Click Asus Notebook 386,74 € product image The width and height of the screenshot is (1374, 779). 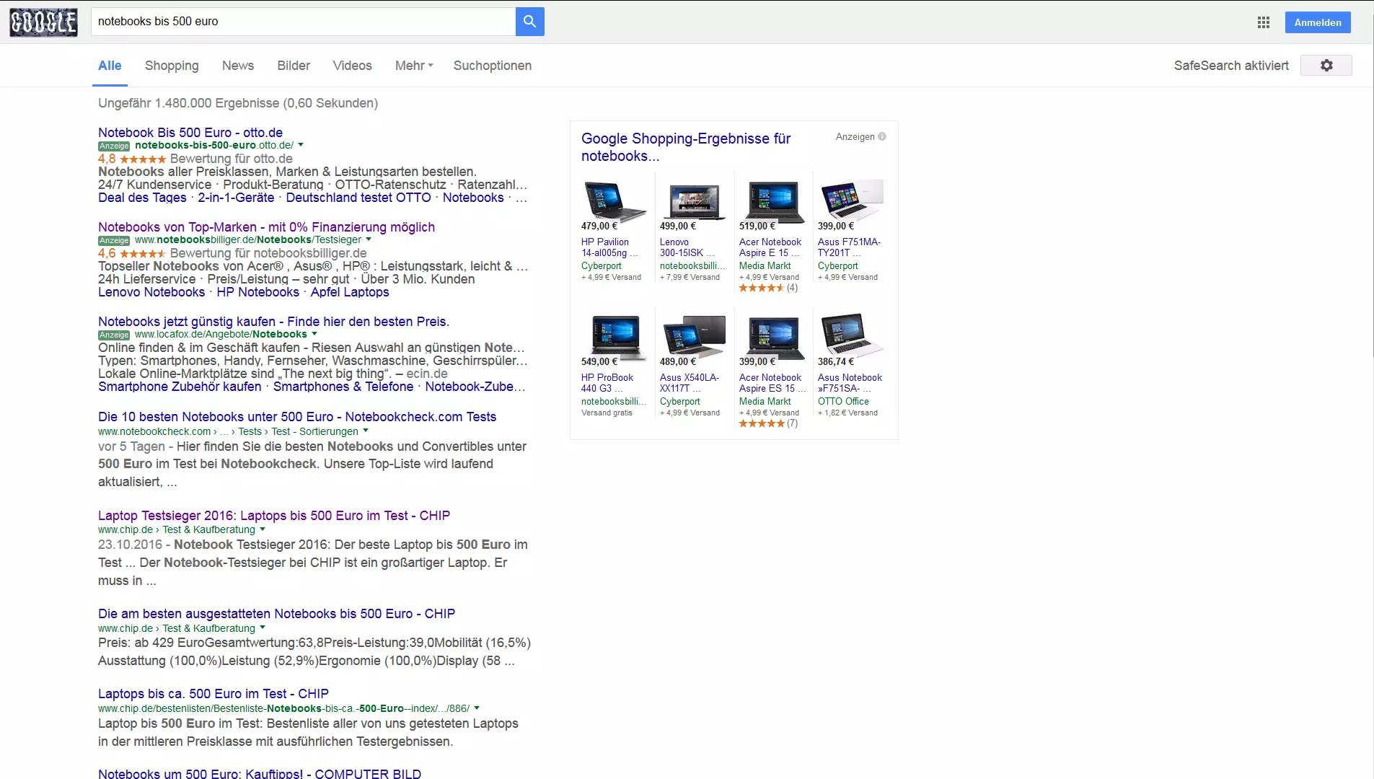[x=851, y=335]
